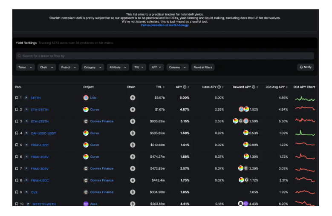This screenshot has height=216, width=332.
Task: Click Curve logo in ETH-STETH row
Action: (x=86, y=110)
